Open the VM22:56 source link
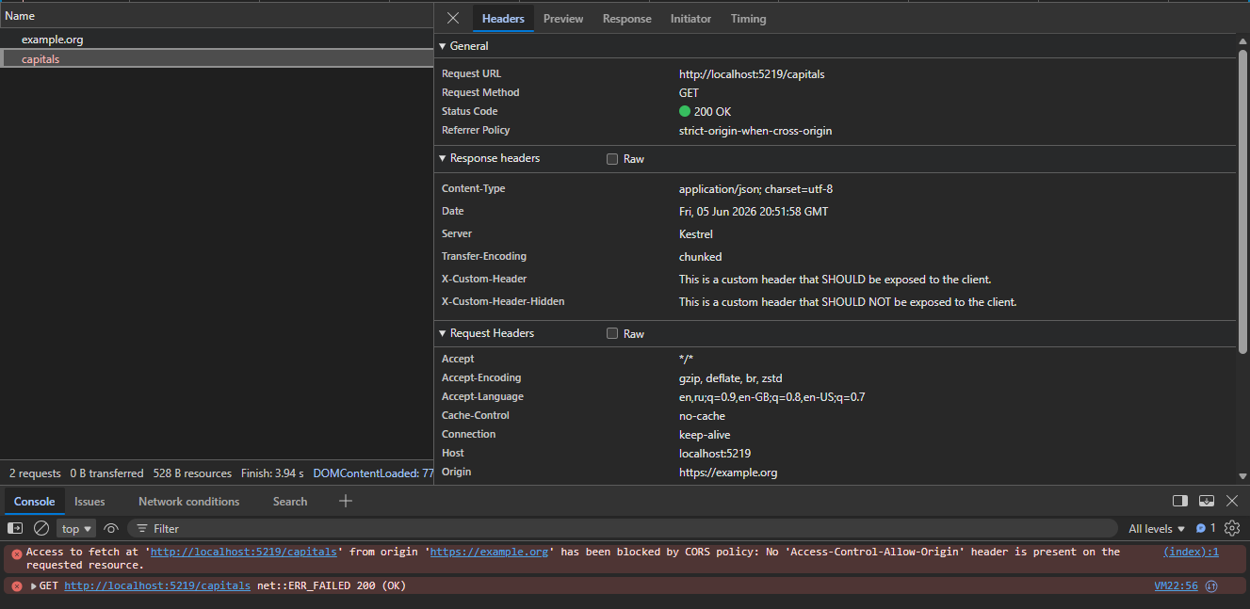The height and width of the screenshot is (609, 1250). tap(1176, 585)
